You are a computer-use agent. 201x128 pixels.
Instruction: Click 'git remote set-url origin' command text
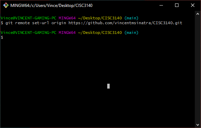coord(36,23)
